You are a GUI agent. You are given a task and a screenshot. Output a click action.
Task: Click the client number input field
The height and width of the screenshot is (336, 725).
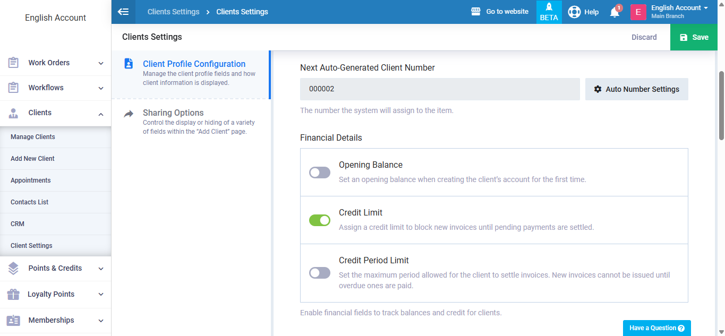coord(439,89)
